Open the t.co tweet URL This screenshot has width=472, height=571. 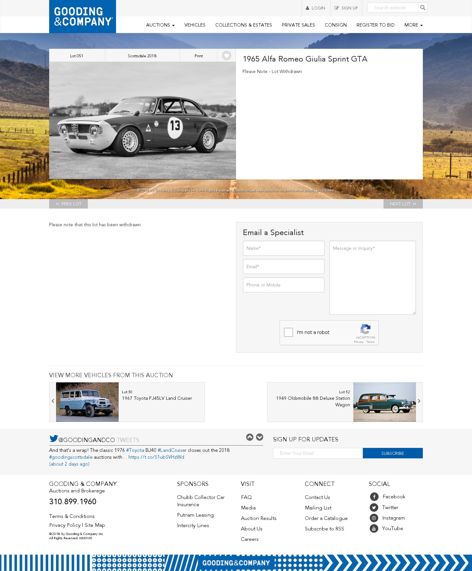156,457
